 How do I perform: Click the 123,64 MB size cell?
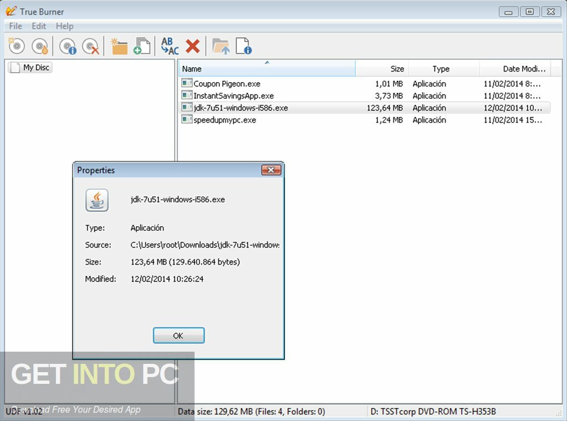point(385,108)
